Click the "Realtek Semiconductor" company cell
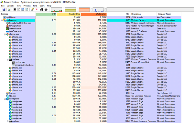The width and height of the screenshot is (194, 123). (x=167, y=26)
